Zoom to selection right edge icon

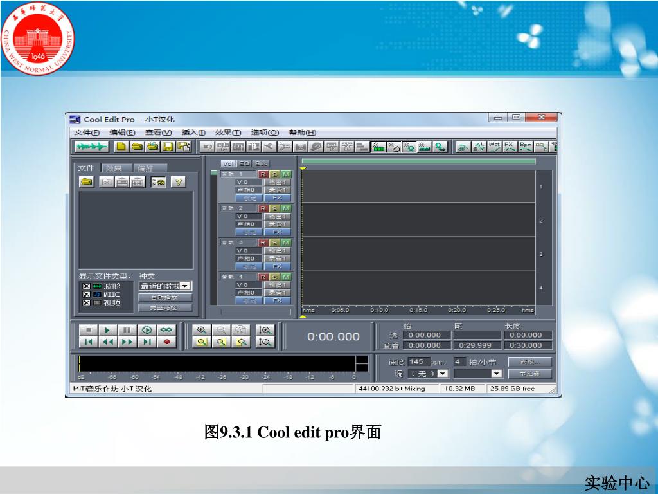241,342
